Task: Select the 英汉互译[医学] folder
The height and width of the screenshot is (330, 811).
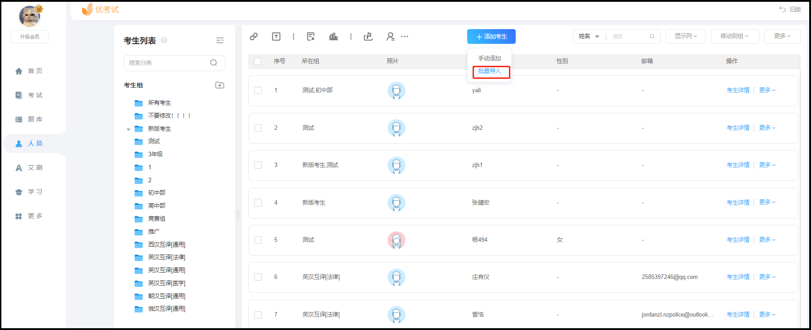Action: (x=160, y=283)
